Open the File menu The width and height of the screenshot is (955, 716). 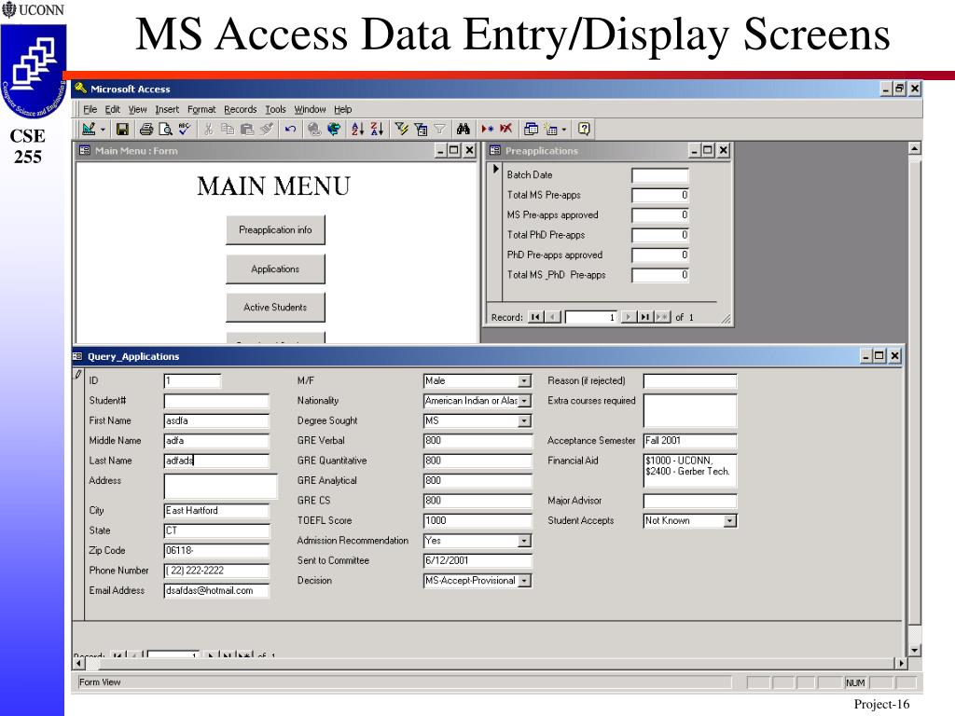(x=90, y=110)
